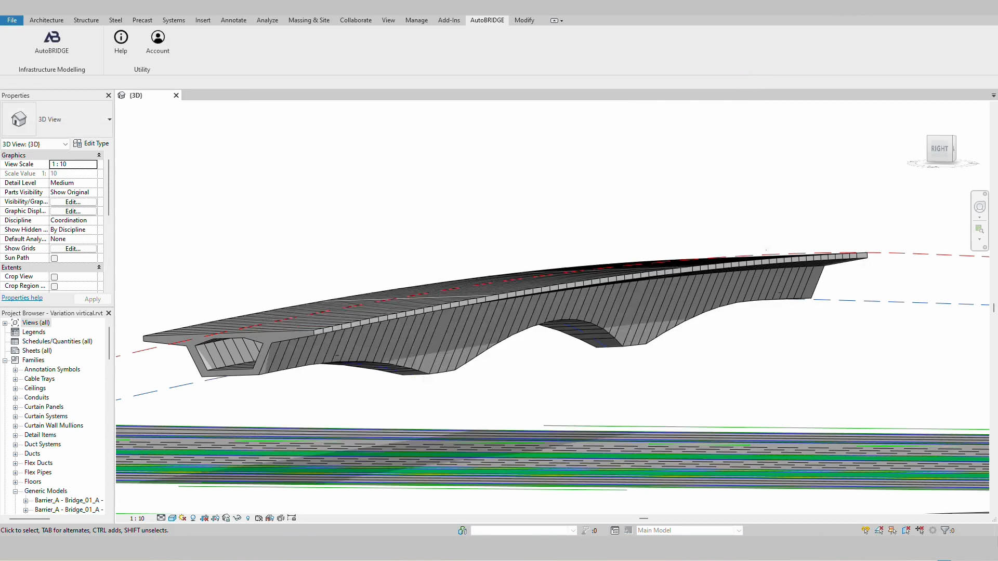Click the Detail Level icon in view bar
Viewport: 998px width, 561px height.
[x=161, y=518]
